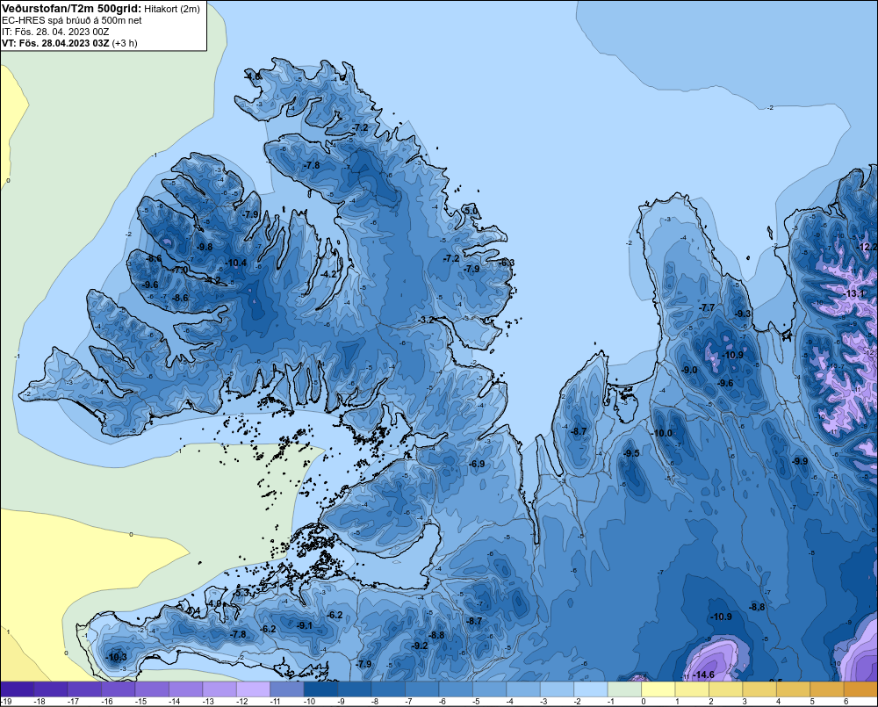Click the '-5.3' temperature value
Image resolution: width=878 pixels, height=707 pixels.
(x=242, y=592)
